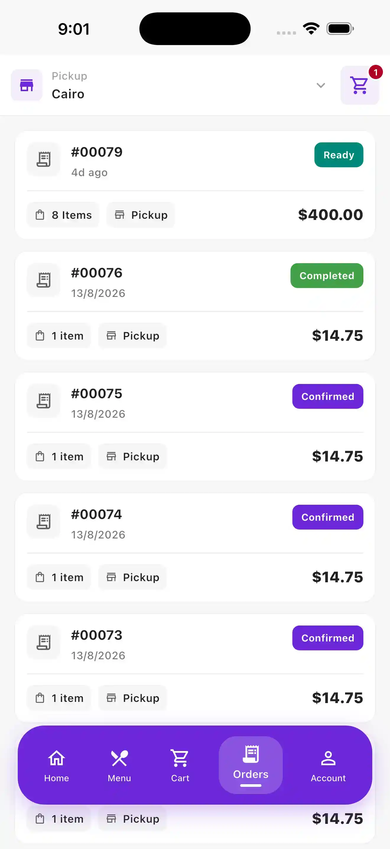This screenshot has height=849, width=390.
Task: Click the Ready status badge
Action: (x=339, y=155)
